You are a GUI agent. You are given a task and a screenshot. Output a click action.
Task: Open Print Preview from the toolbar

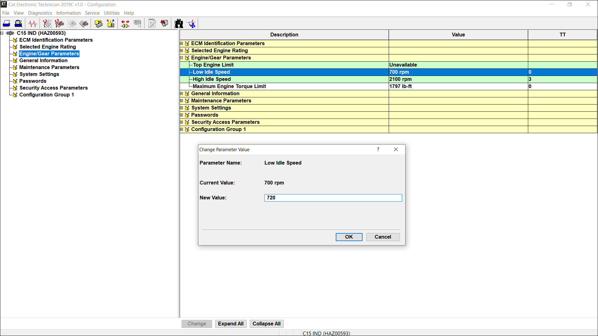click(18, 24)
